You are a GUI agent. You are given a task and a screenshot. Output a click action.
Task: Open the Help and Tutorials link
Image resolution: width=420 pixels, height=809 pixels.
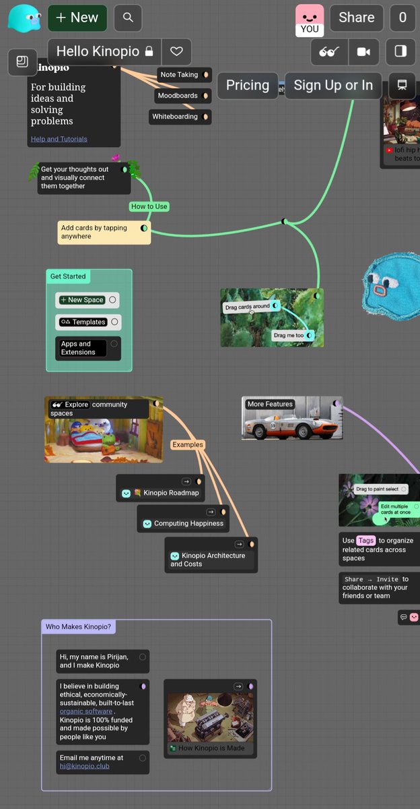(x=59, y=140)
